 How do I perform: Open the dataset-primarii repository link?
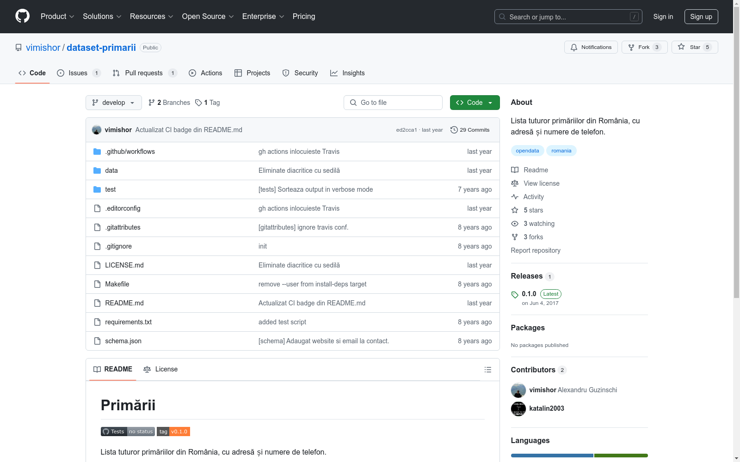tap(101, 48)
